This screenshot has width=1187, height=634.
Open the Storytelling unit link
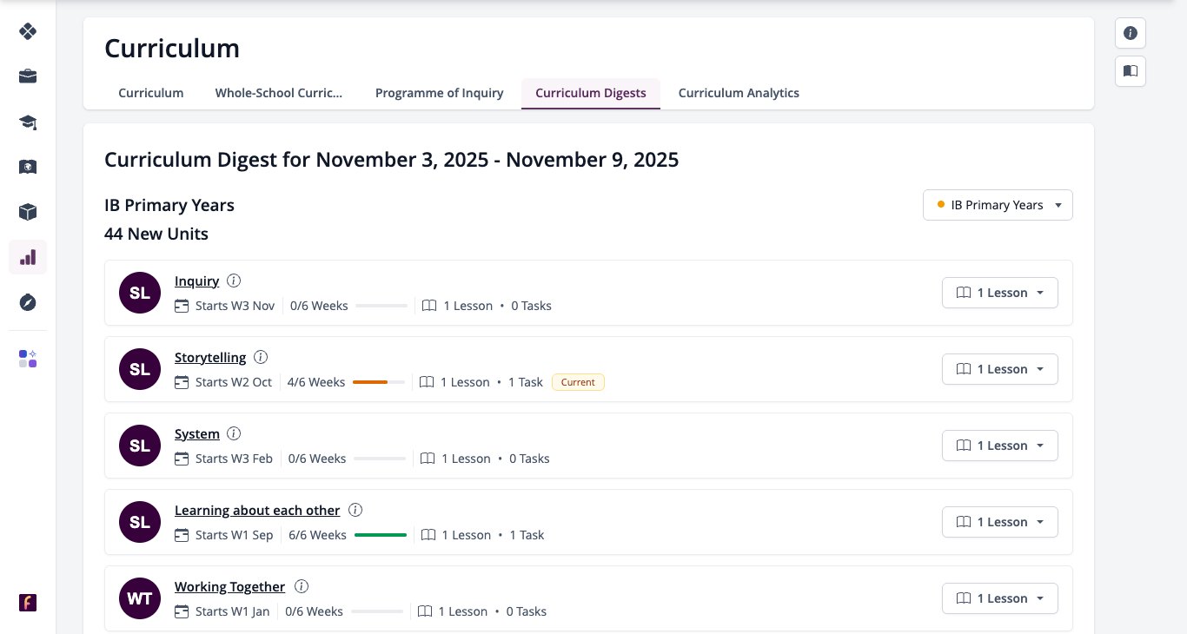(210, 357)
